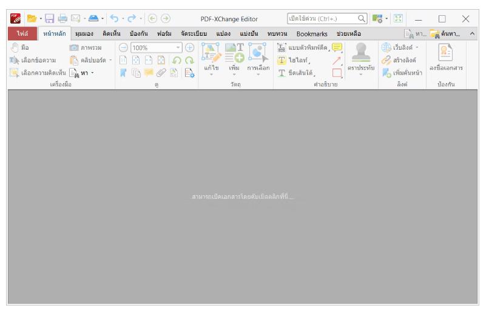Open the dropdown arrow beside the Open folder icon
The width and height of the screenshot is (489, 311).
point(41,19)
